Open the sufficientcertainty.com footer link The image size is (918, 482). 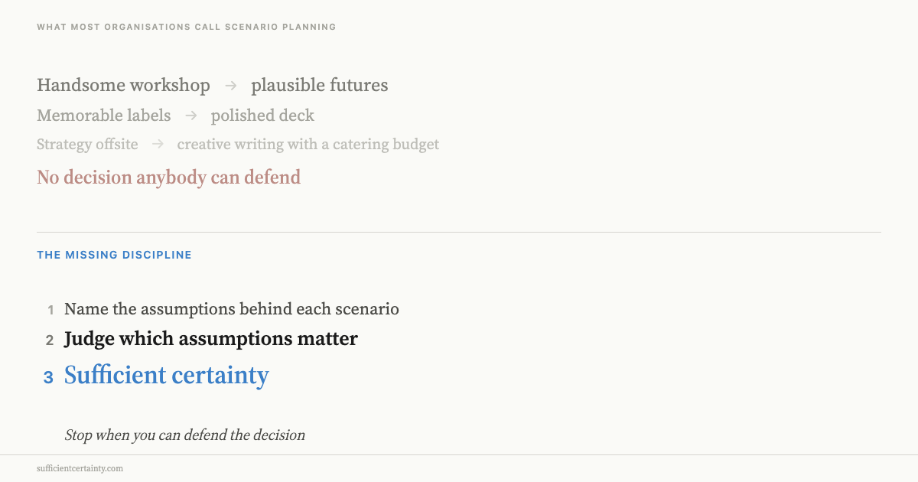coord(80,468)
